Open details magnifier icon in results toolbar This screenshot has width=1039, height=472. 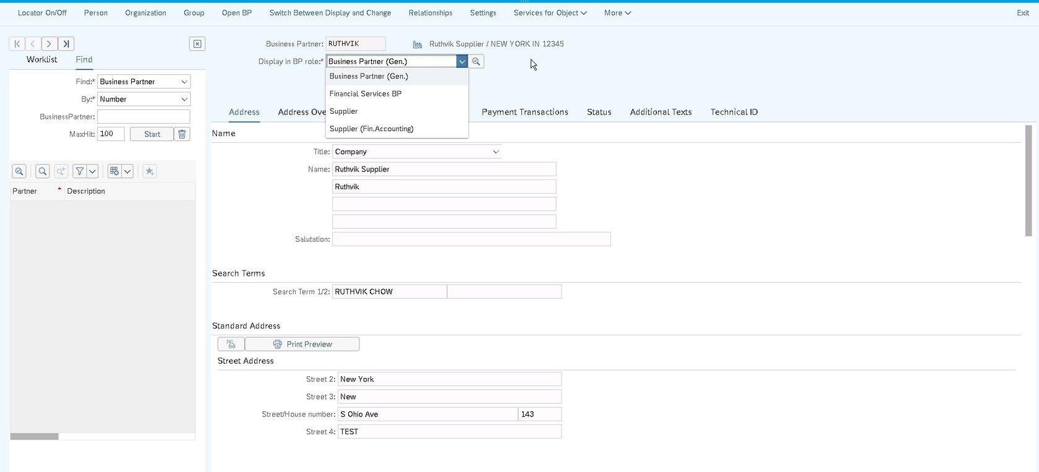(x=19, y=171)
